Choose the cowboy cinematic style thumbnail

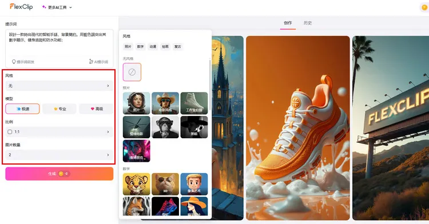165,103
